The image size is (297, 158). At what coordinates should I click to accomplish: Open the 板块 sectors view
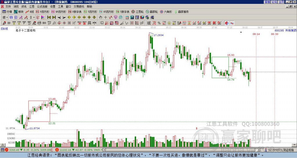19,12
